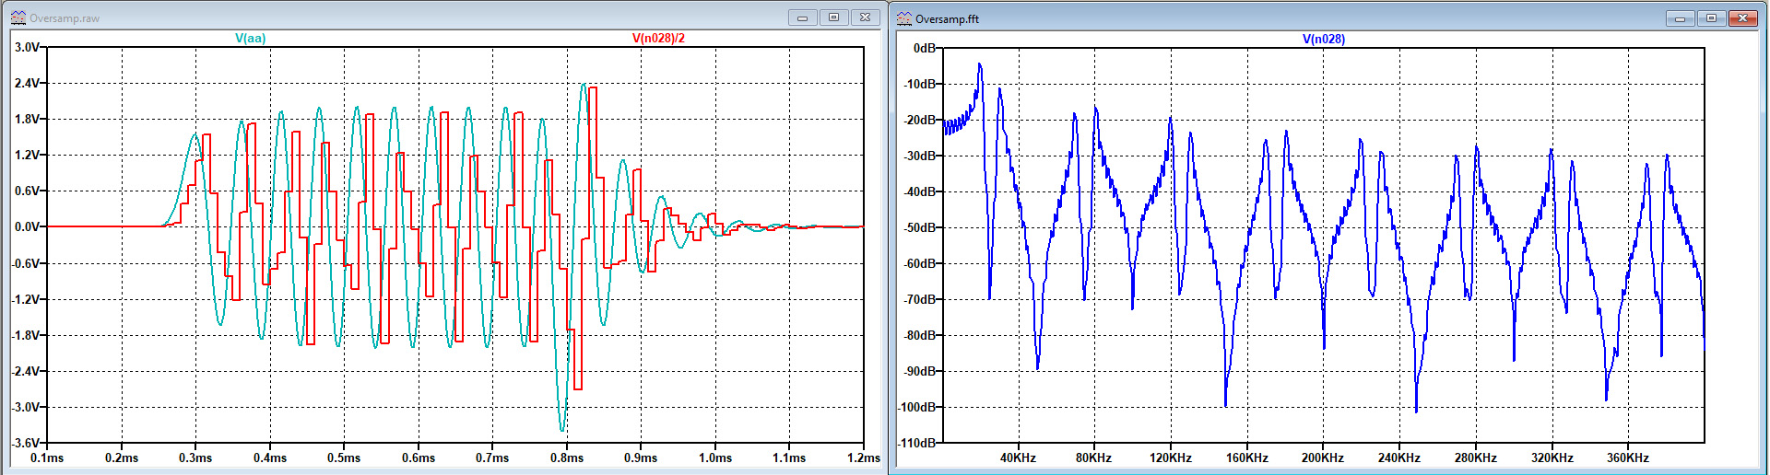Click the 0.0V vertical axis label
The image size is (1770, 475).
[27, 226]
